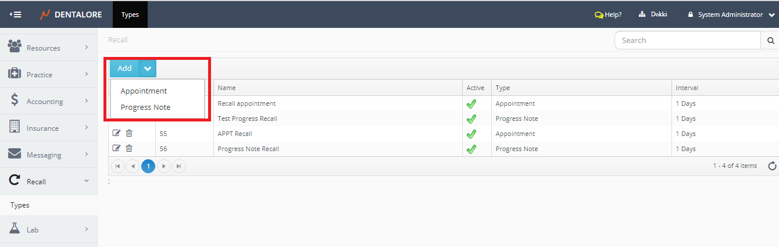
Task: Select Appointment from the Add menu
Action: point(144,91)
